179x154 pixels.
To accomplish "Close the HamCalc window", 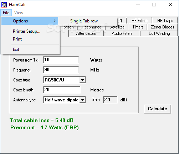I will pyautogui.click(x=170, y=5).
